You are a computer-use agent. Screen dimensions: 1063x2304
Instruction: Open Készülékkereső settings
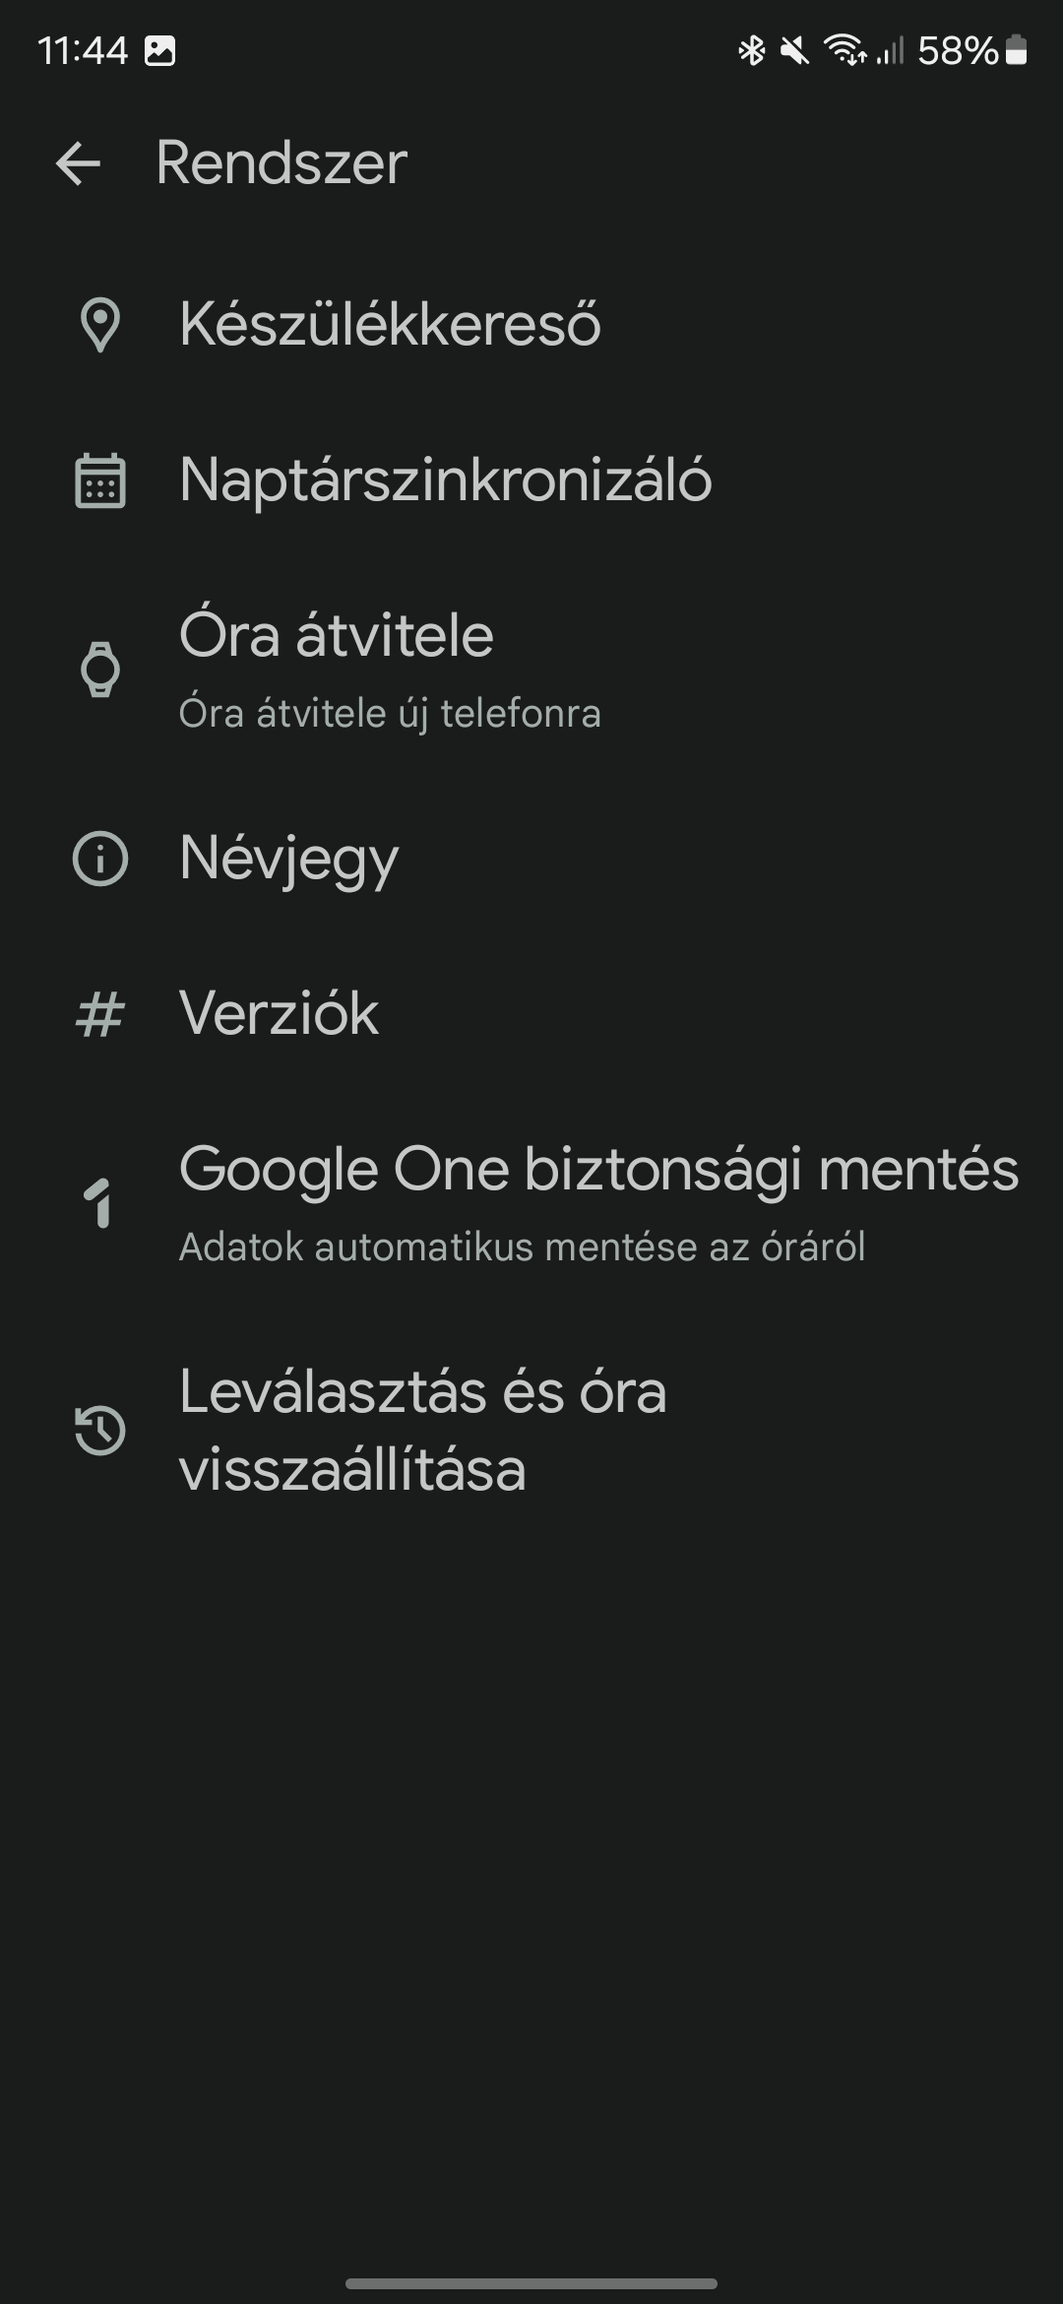[x=531, y=325]
